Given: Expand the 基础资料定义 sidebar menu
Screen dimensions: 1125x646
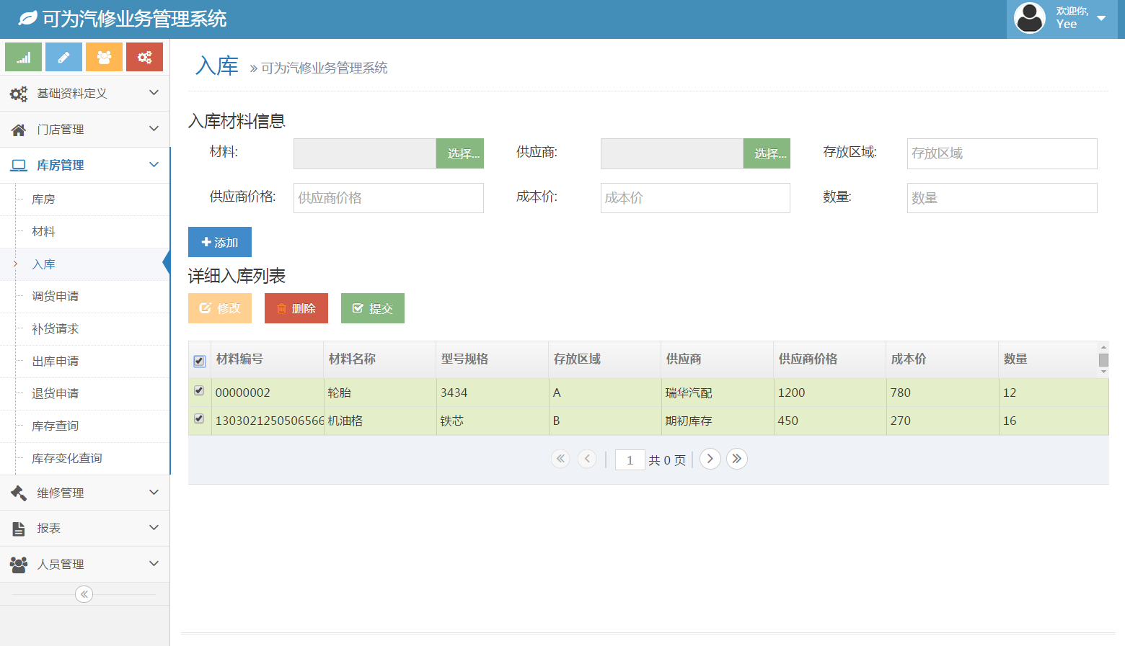Looking at the screenshot, I should [x=85, y=94].
